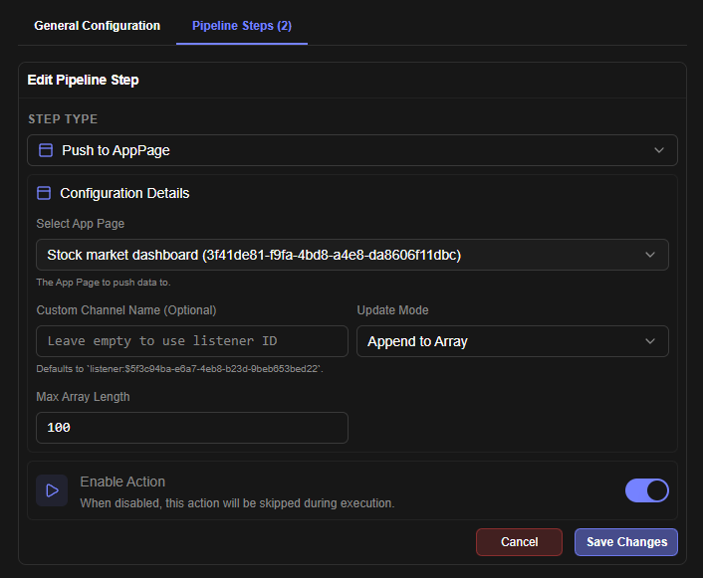703x578 pixels.
Task: Focus the Custom Channel Name field
Action: point(192,341)
